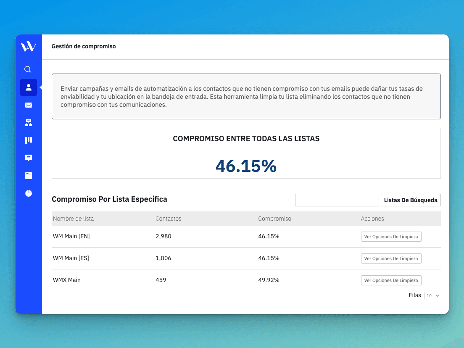Select the WMX Main list name
The height and width of the screenshot is (348, 464).
[x=66, y=280]
